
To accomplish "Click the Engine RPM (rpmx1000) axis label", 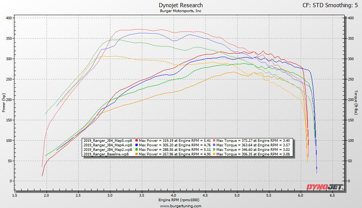I will coord(181,200).
